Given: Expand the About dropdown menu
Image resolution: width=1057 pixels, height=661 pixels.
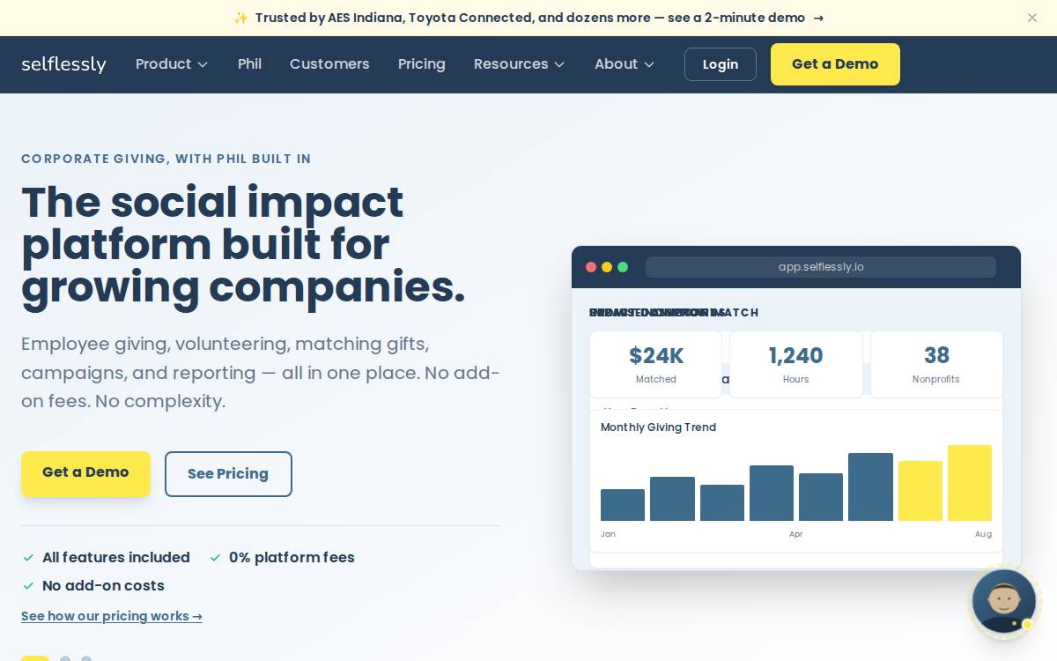Looking at the screenshot, I should [625, 64].
